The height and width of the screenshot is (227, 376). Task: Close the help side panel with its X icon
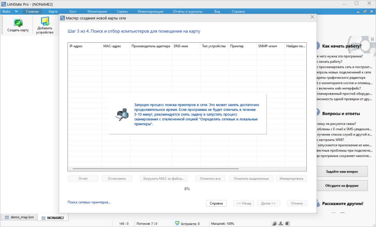click(x=373, y=39)
